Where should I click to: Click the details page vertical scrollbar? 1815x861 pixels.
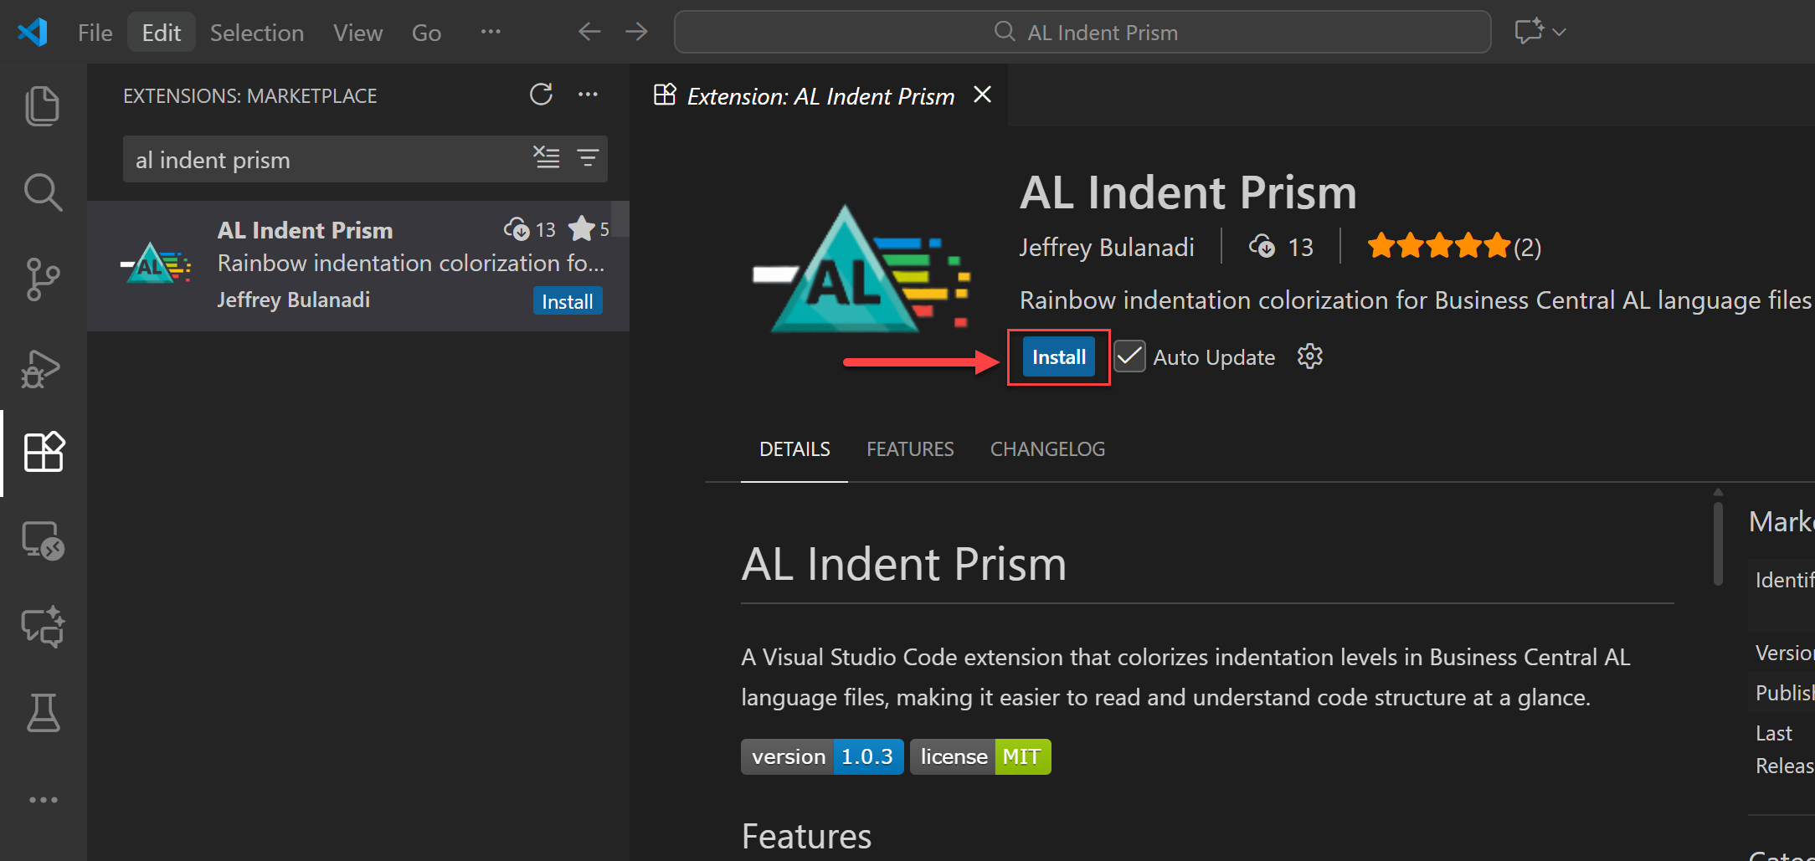click(1718, 542)
